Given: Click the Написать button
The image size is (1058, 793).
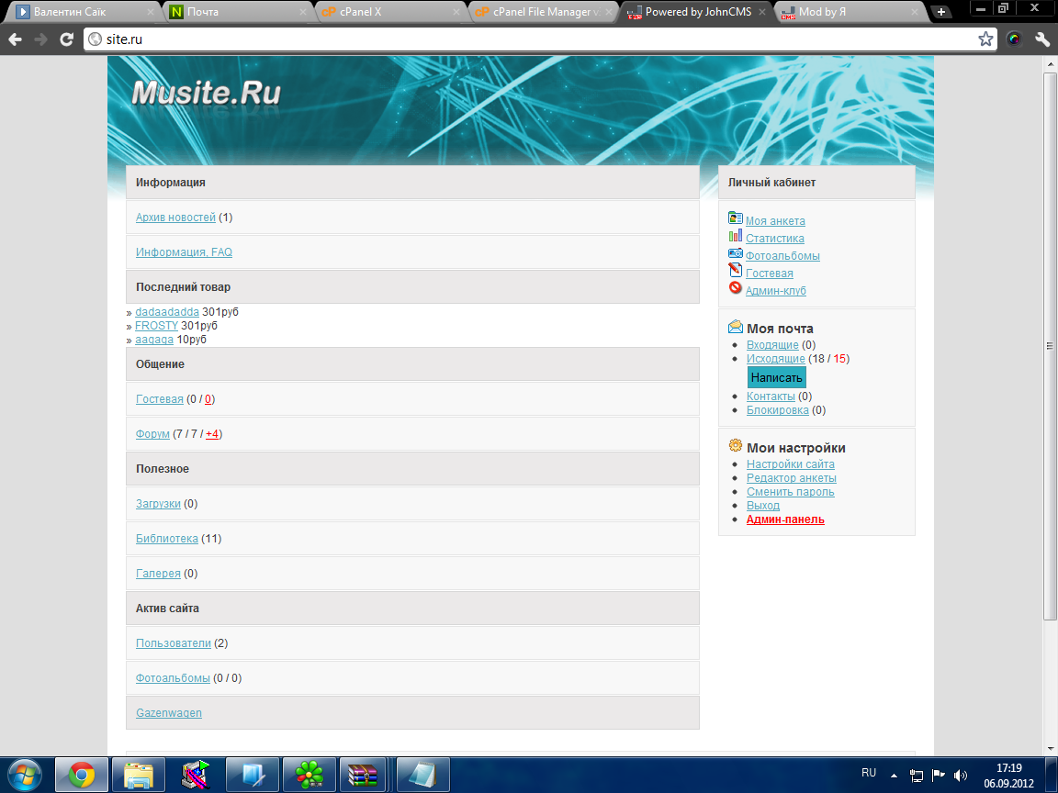Looking at the screenshot, I should pos(777,377).
